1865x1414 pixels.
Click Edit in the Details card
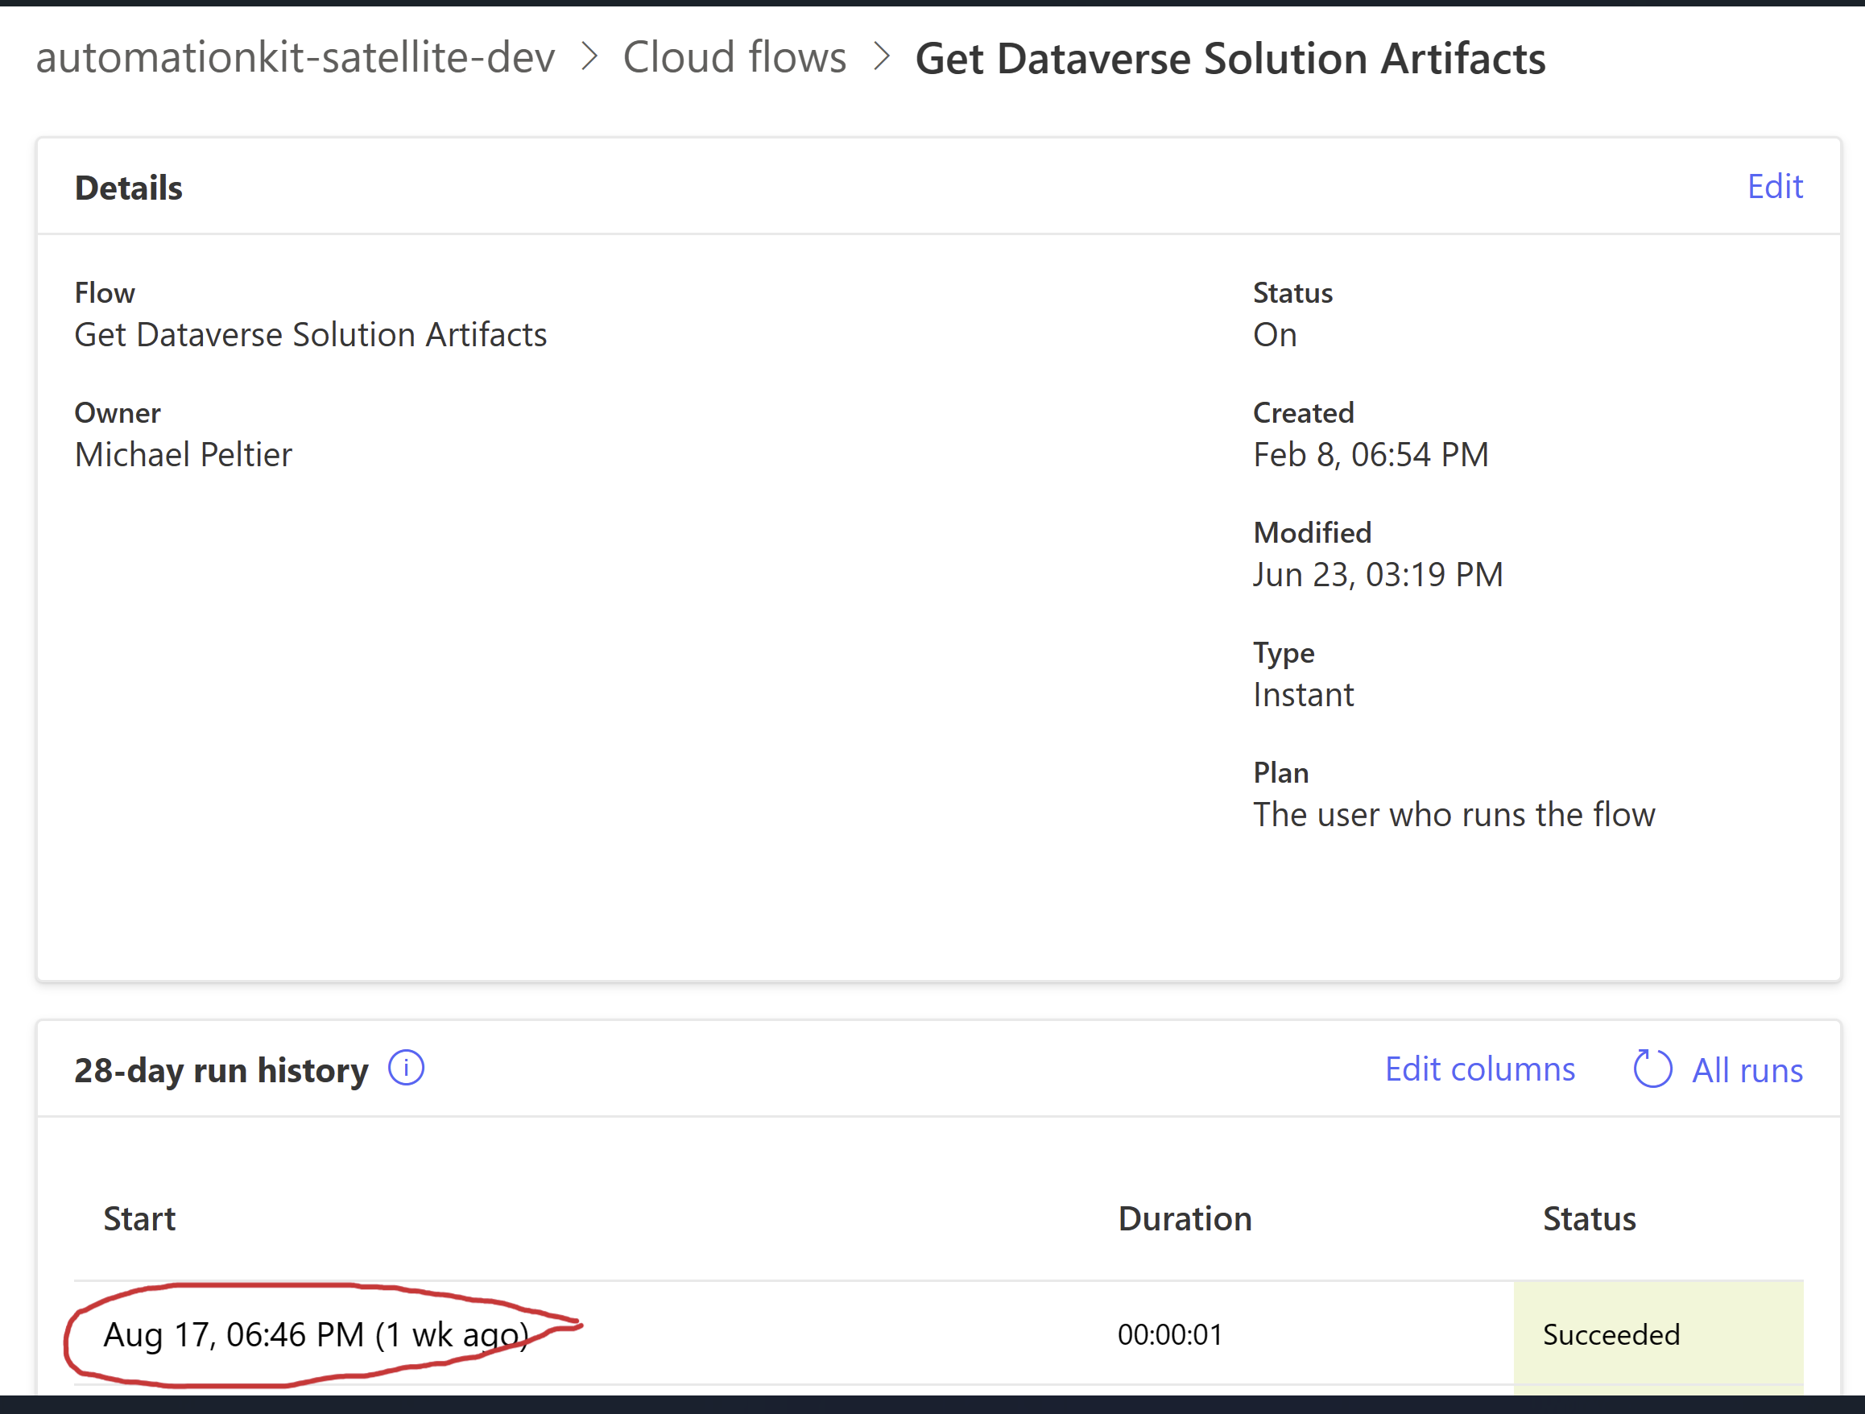(x=1775, y=186)
